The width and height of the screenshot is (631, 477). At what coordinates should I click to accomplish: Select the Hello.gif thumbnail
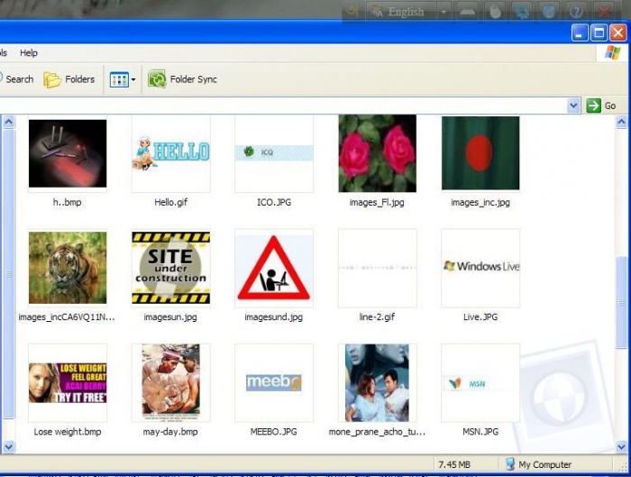171,153
